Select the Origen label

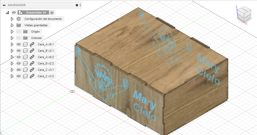35,32
